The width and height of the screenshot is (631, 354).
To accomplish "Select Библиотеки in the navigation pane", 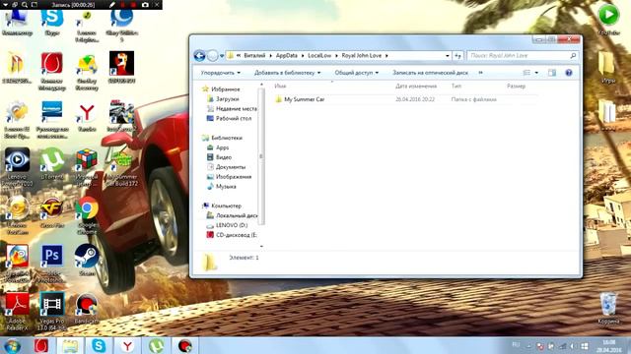I will tap(227, 138).
